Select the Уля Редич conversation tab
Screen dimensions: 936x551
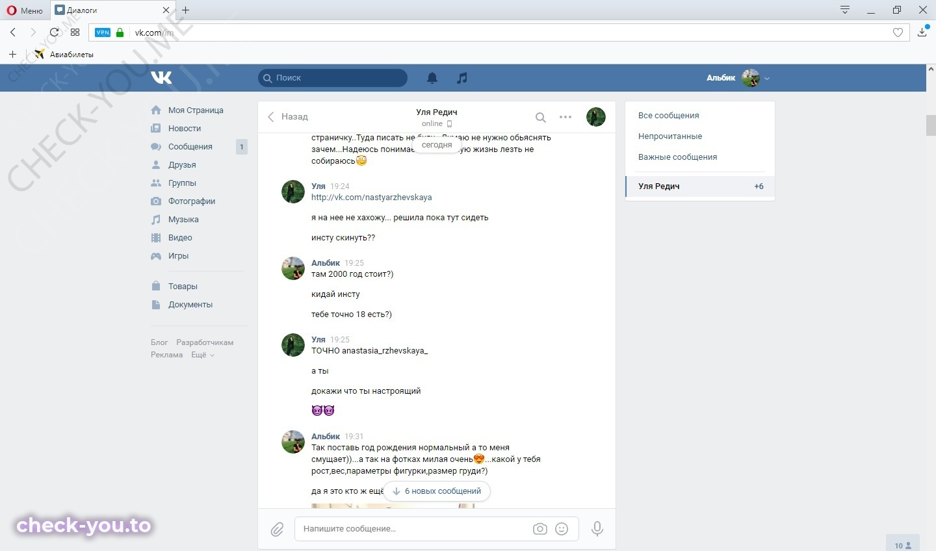(700, 186)
